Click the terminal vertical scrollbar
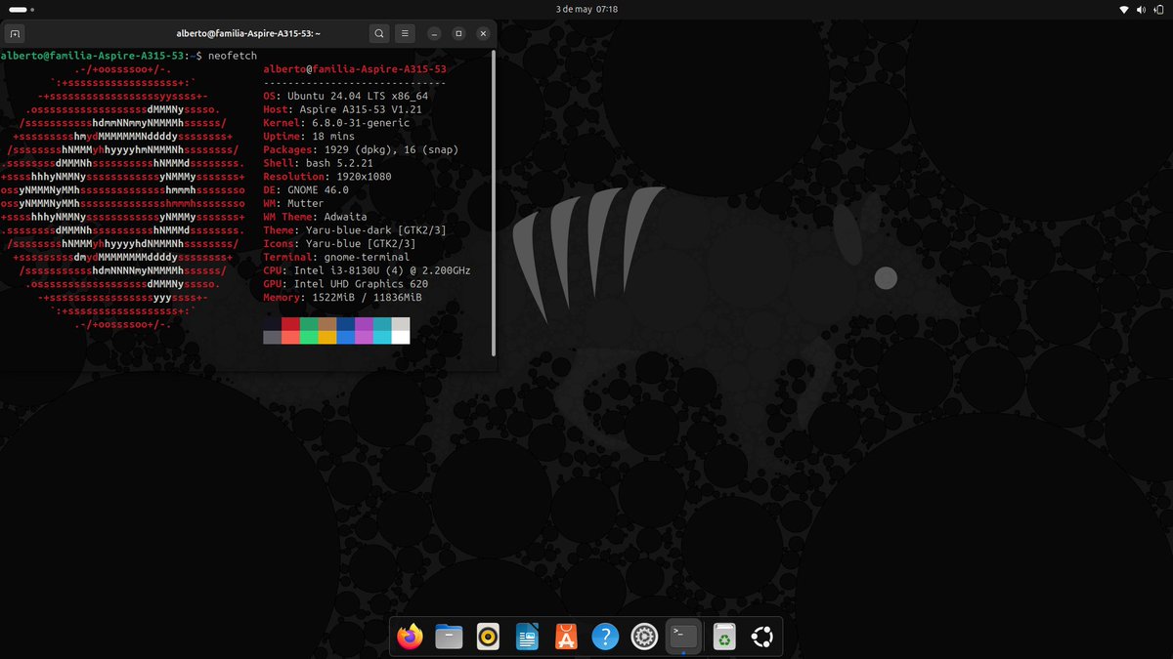 494,203
